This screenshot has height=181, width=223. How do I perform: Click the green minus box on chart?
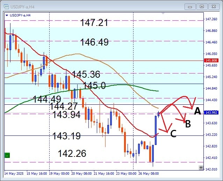point(7,155)
